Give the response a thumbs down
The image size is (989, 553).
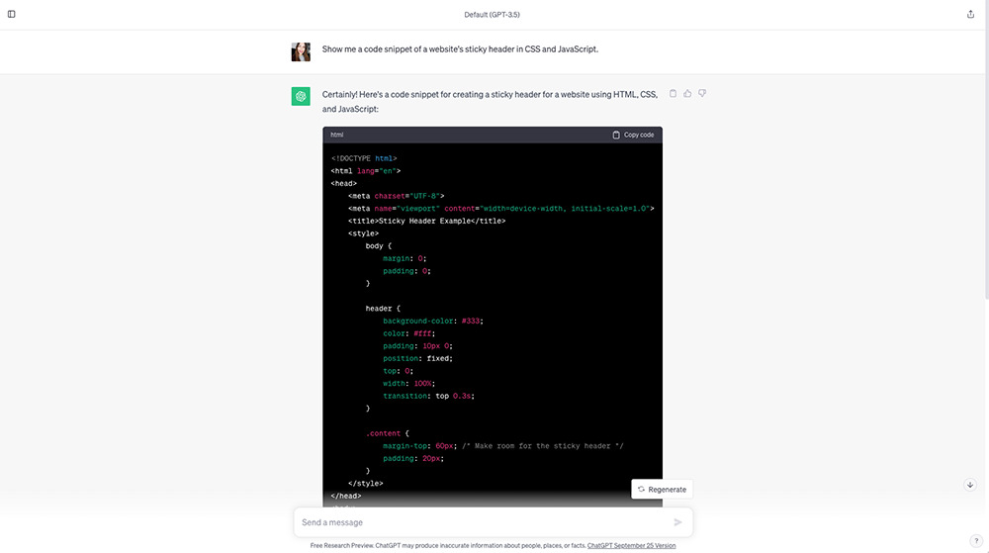[702, 93]
